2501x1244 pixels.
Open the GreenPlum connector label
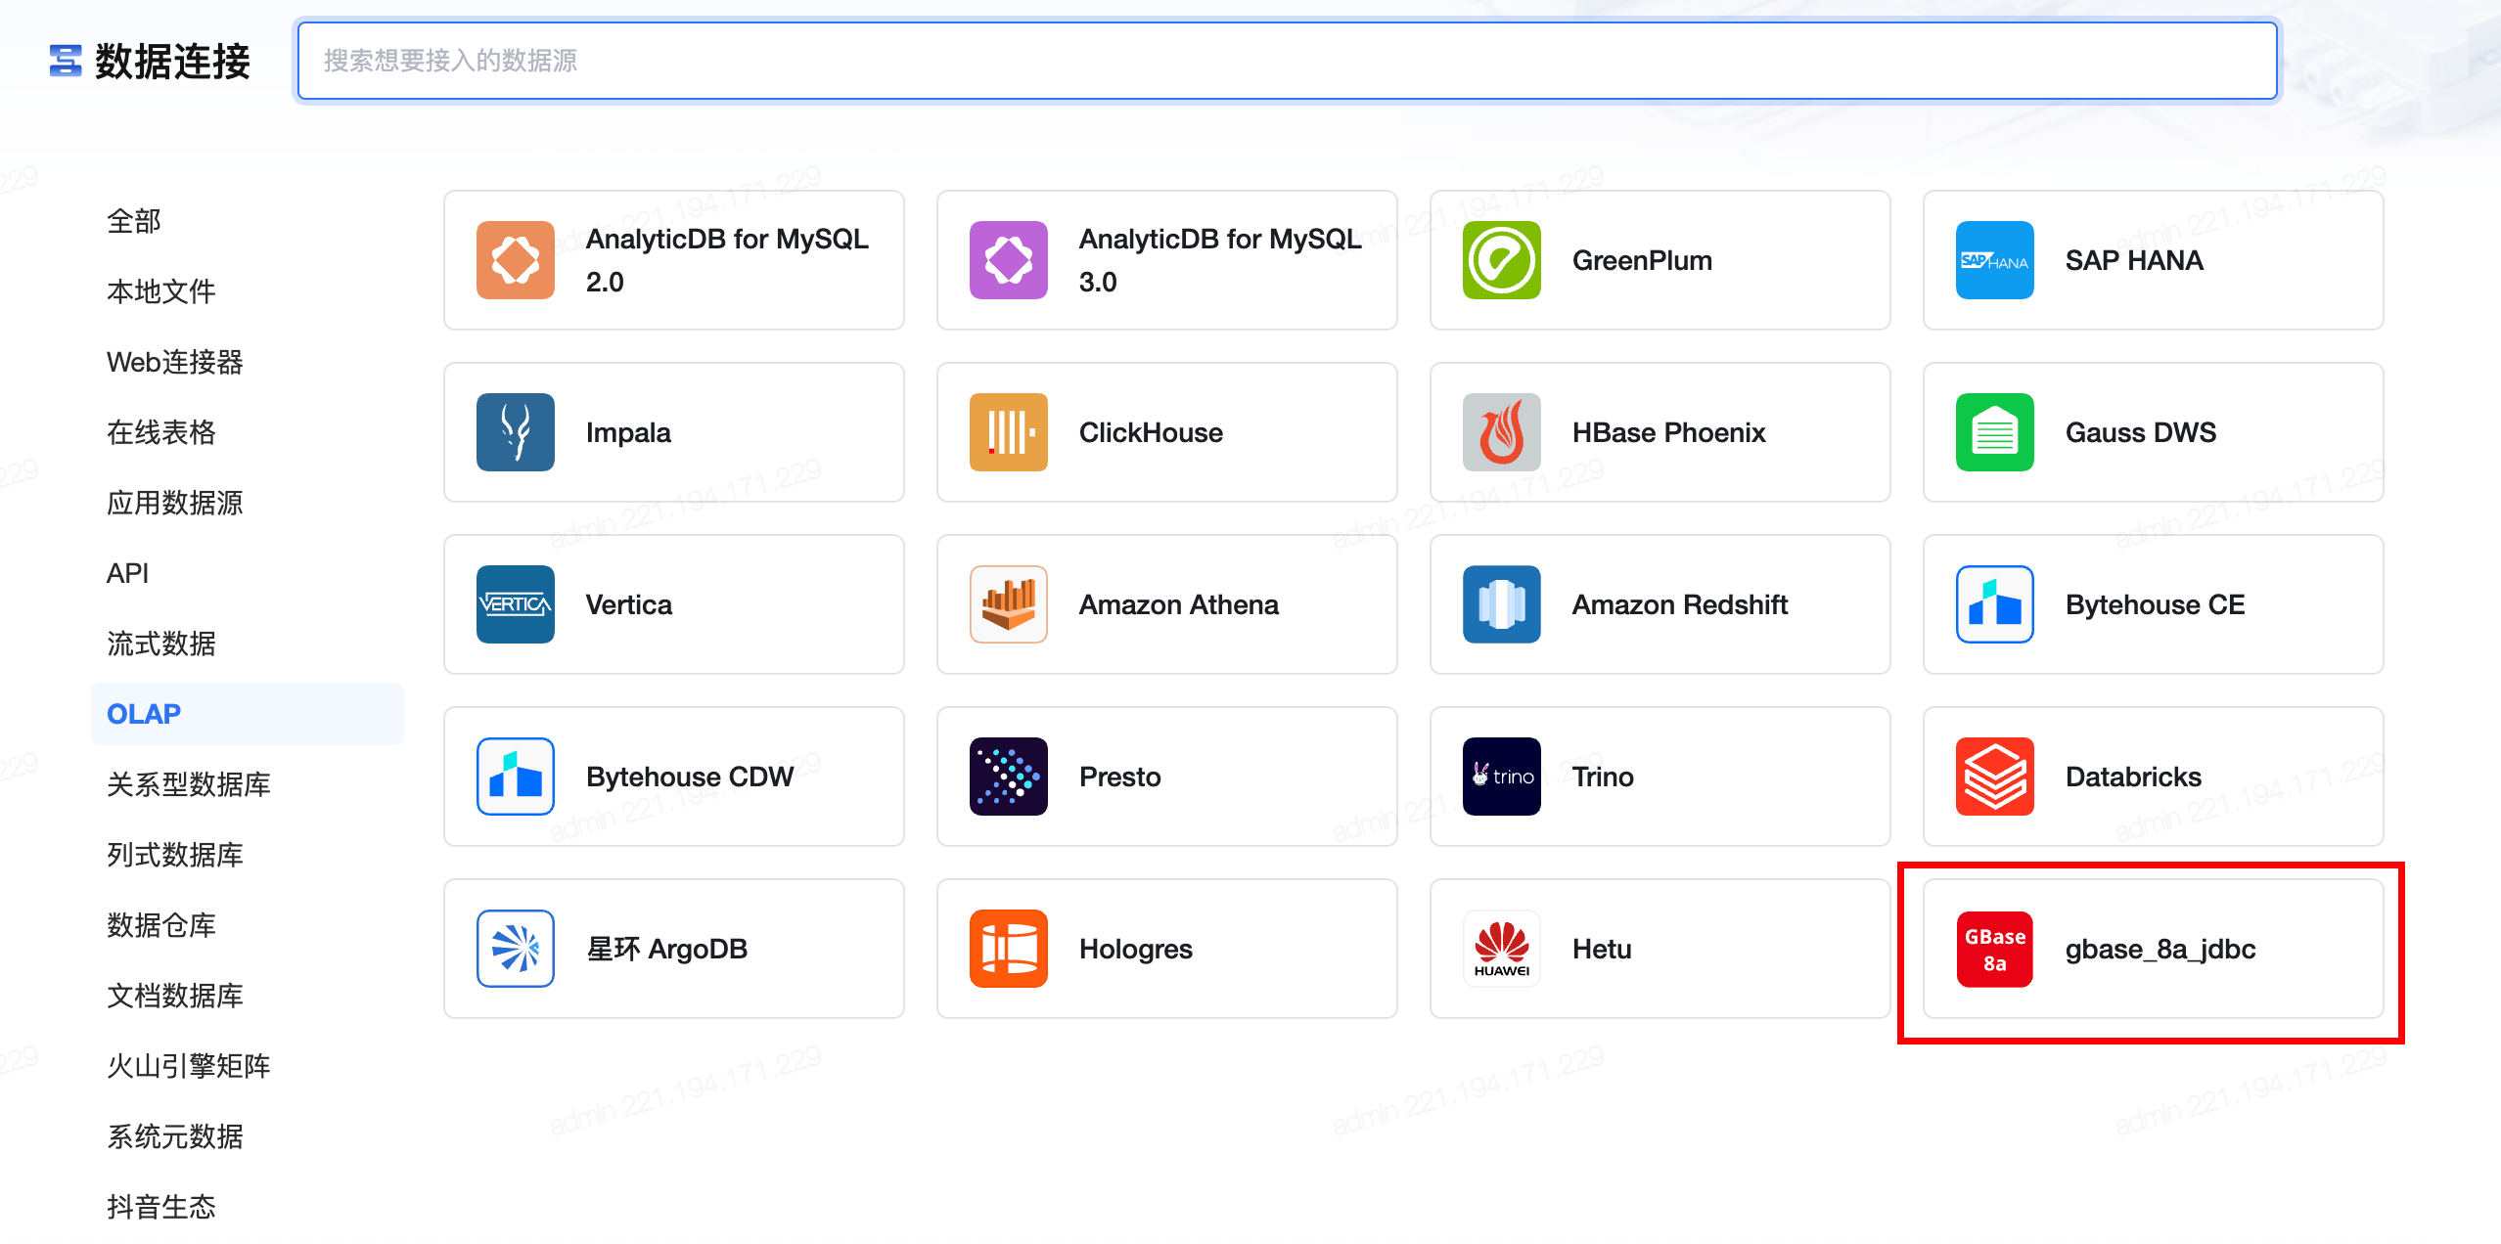(1642, 261)
